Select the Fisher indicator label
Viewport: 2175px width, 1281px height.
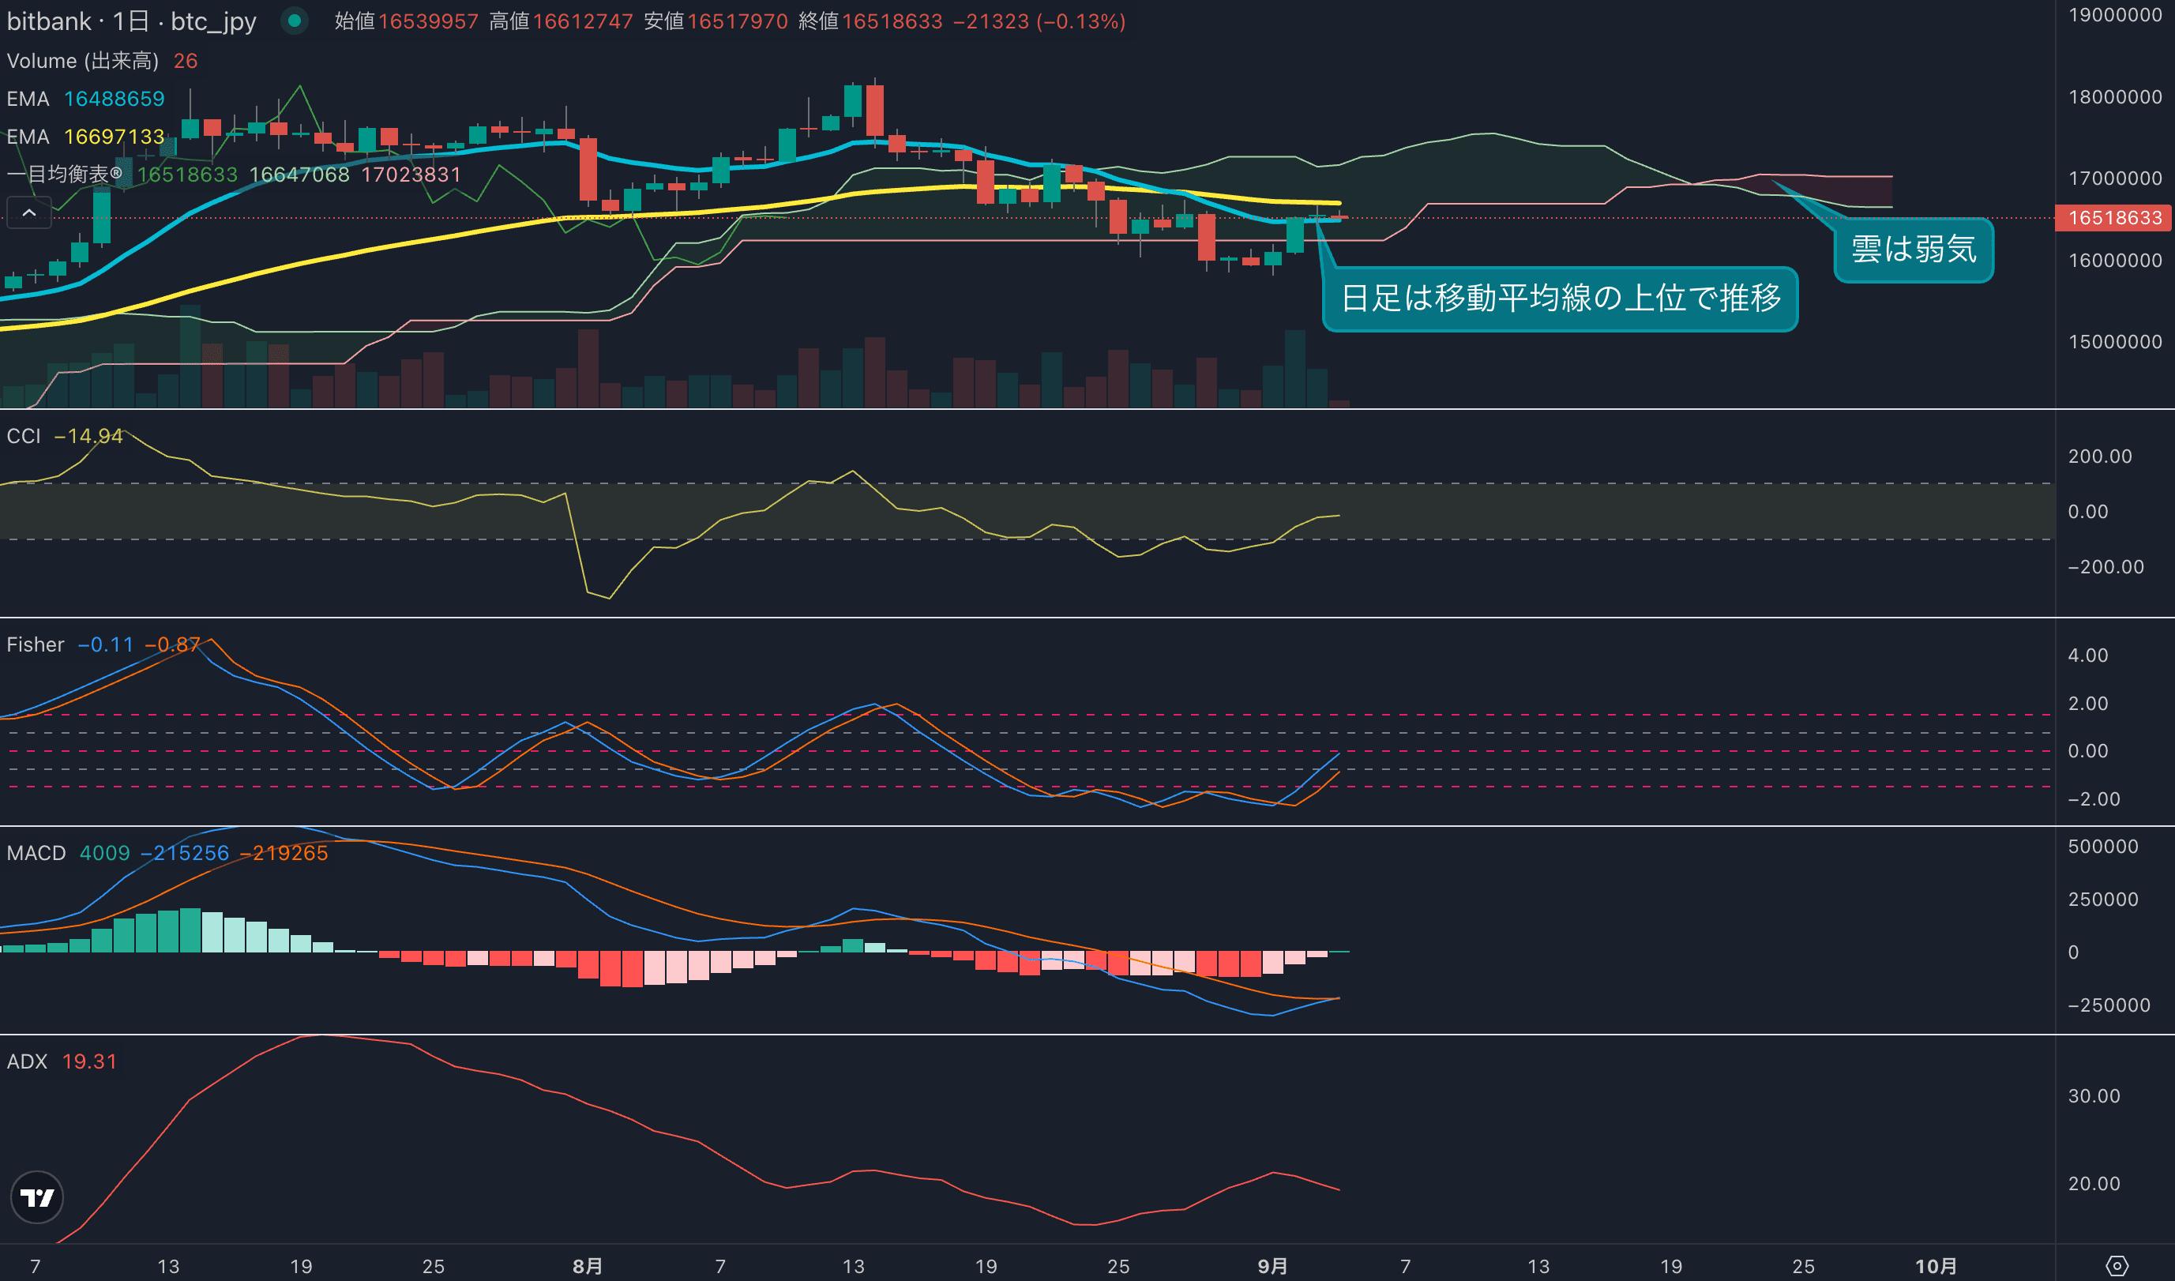pos(36,644)
